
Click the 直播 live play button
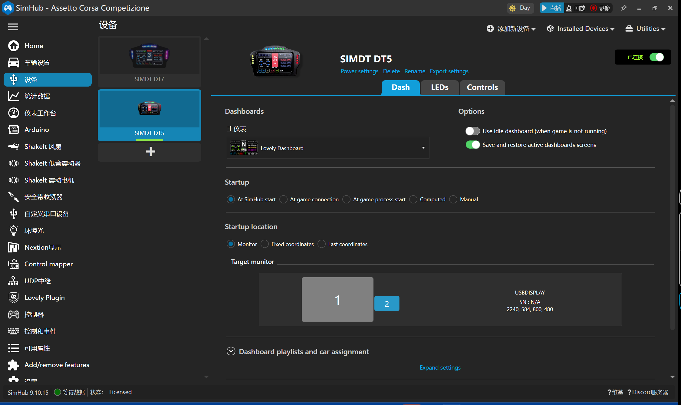551,8
